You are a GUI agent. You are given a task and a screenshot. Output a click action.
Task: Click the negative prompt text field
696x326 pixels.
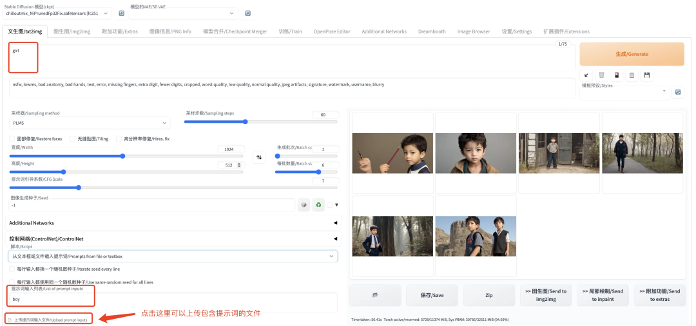[292, 87]
